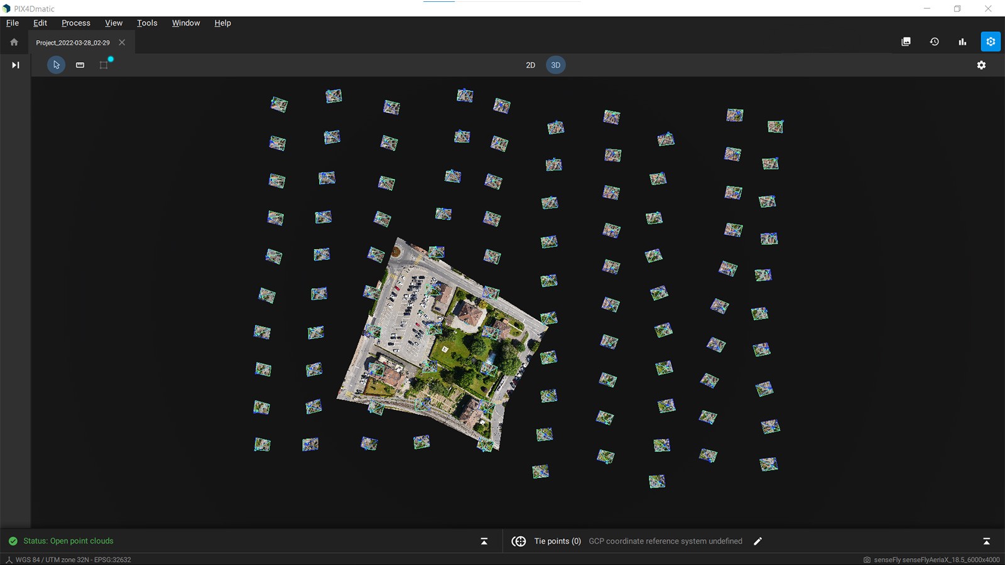Screen dimensions: 1005x565
Task: Click the camera icon in status bar
Action: pyautogui.click(x=867, y=560)
